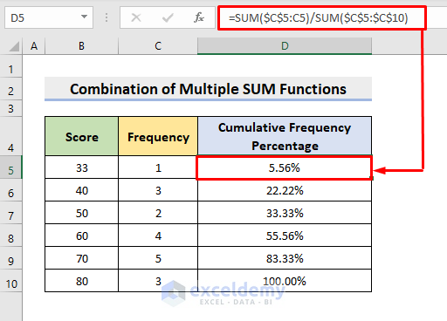447x321 pixels.
Task: Select the frequency cell containing 5
Action: [158, 258]
